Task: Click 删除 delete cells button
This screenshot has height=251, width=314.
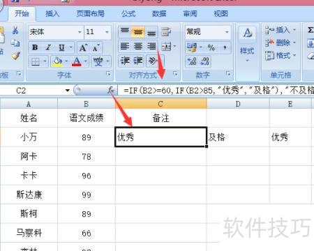Action: (x=281, y=43)
